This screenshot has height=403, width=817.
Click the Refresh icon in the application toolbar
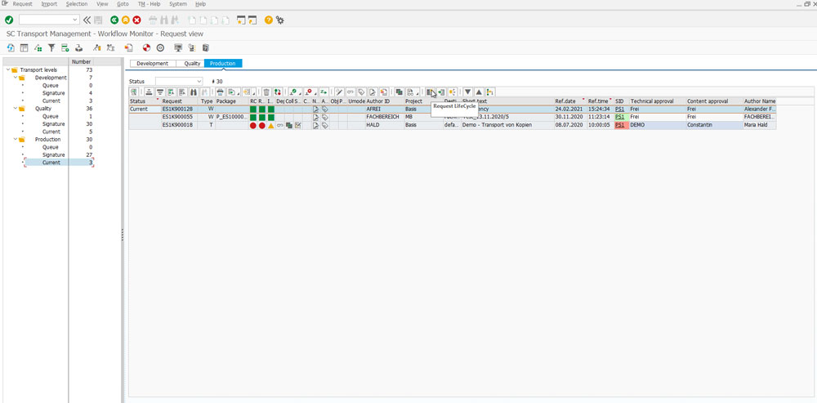click(x=11, y=47)
